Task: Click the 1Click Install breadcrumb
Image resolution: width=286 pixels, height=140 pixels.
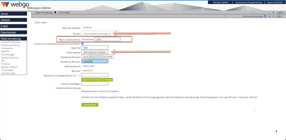Action: coord(64,13)
